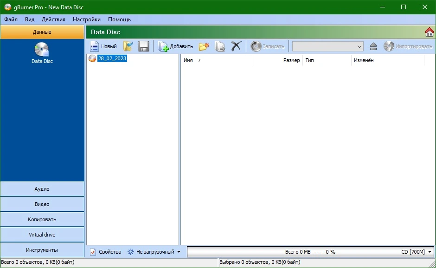
Task: Click the eject drive icon
Action: point(373,46)
